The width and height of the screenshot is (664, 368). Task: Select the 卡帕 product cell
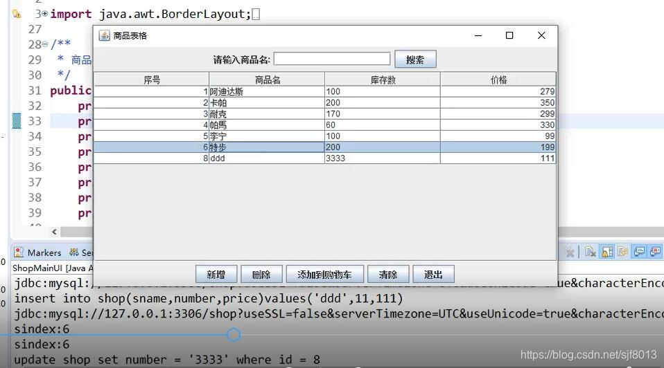tap(267, 102)
